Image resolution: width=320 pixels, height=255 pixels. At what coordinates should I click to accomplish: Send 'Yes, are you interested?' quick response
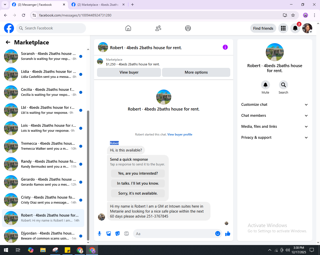click(138, 173)
